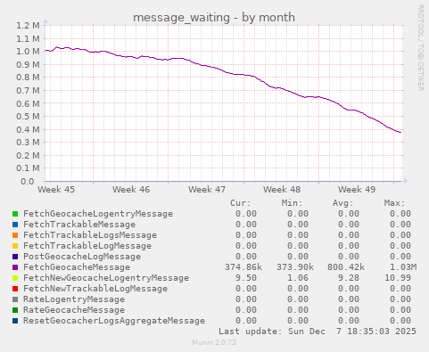
Task: Click the maximum value 10.99
Action: [398, 278]
